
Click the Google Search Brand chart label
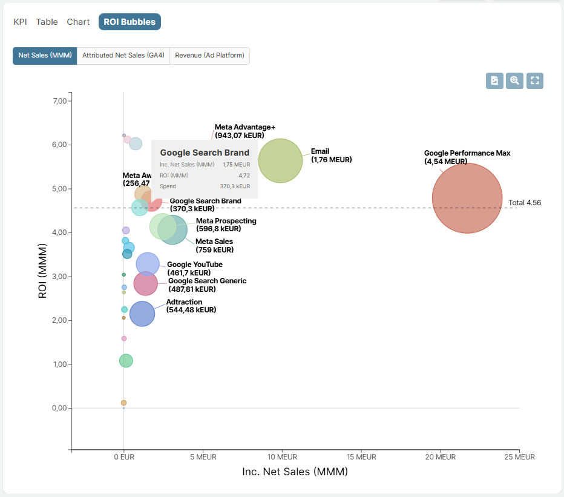(x=205, y=205)
